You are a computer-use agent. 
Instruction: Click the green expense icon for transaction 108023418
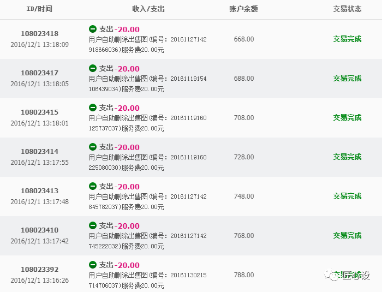(x=93, y=29)
